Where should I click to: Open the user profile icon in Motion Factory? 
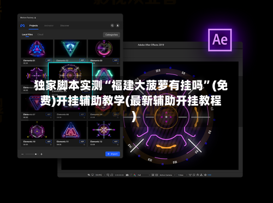[x=118, y=26]
